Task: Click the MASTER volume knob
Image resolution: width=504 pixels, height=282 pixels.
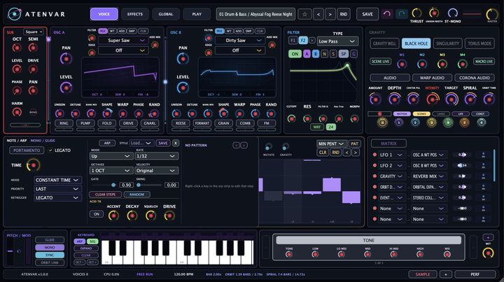Action: pyautogui.click(x=492, y=14)
